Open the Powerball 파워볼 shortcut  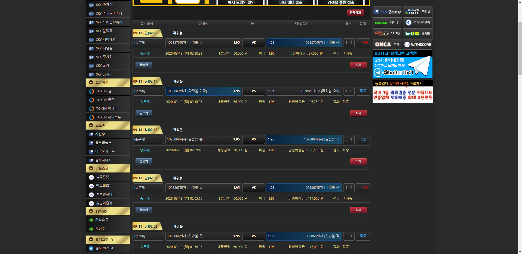(417, 12)
